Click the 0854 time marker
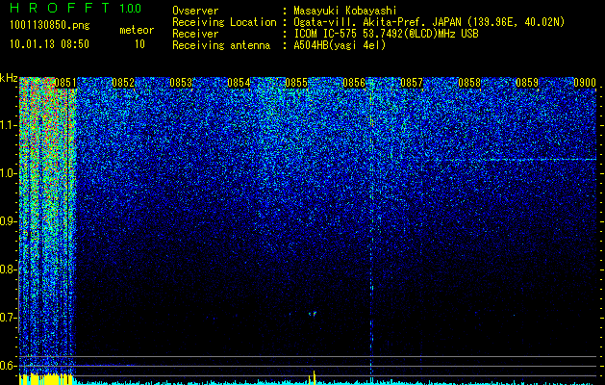This screenshot has height=385, width=605. pyautogui.click(x=239, y=83)
